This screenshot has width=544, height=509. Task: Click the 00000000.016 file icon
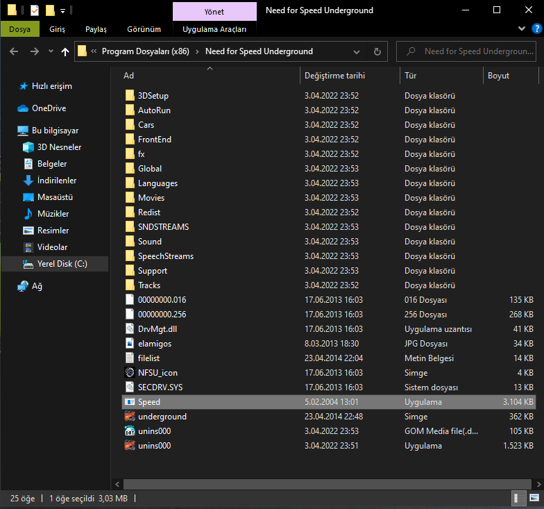[x=130, y=300]
